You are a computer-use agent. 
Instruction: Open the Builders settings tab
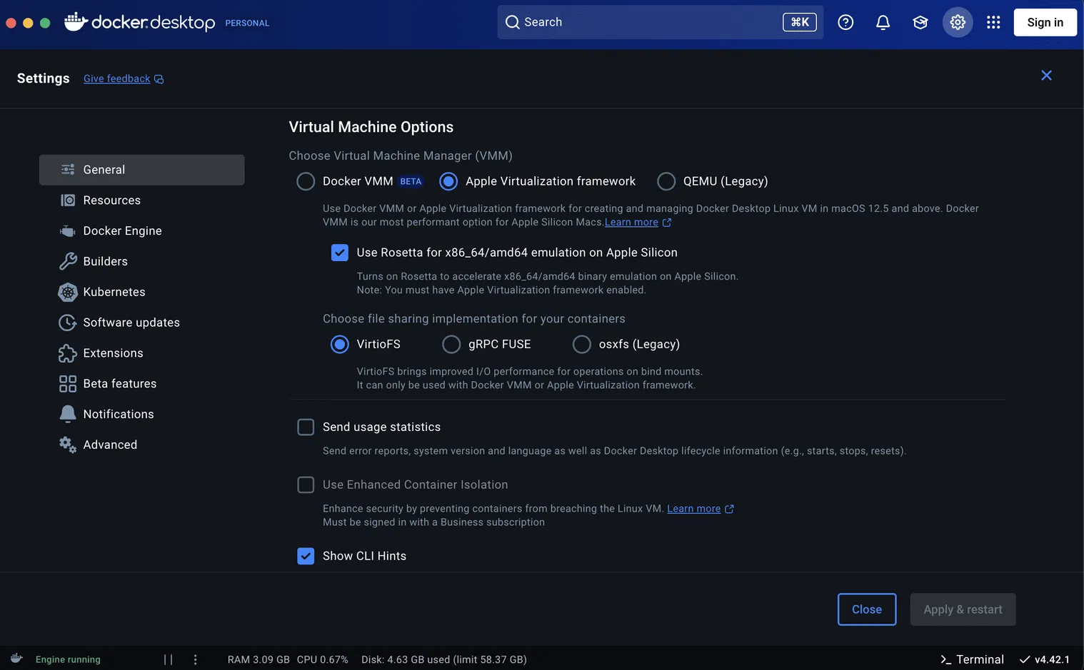click(141, 261)
